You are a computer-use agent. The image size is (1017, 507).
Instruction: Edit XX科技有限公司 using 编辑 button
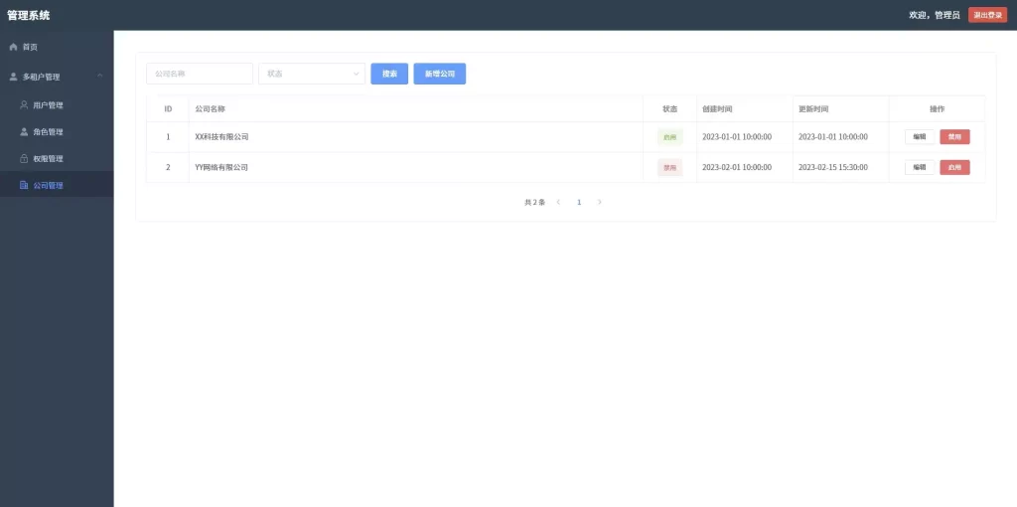(x=919, y=137)
